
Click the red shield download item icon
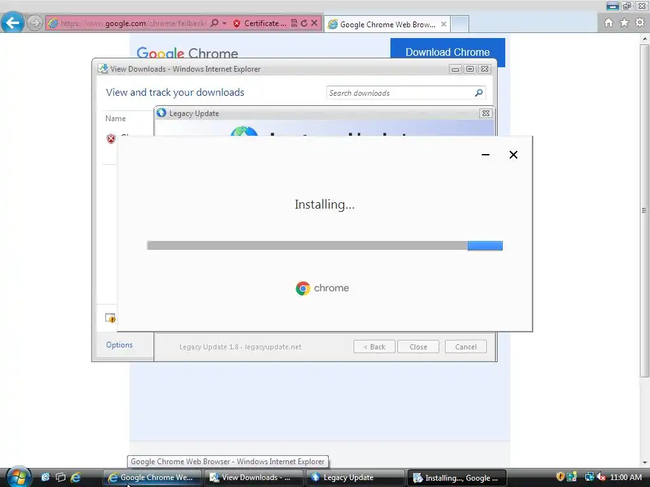[x=110, y=139]
